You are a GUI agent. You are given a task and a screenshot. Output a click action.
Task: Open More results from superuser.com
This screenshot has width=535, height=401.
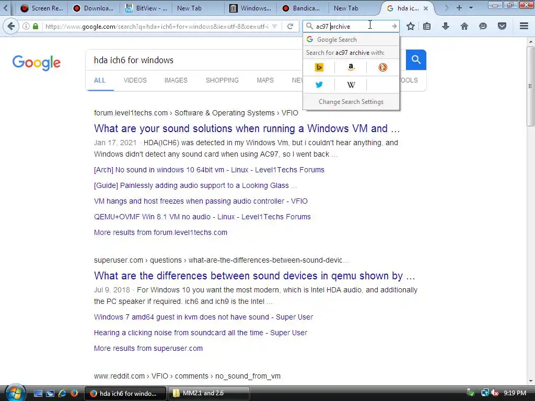[148, 348]
